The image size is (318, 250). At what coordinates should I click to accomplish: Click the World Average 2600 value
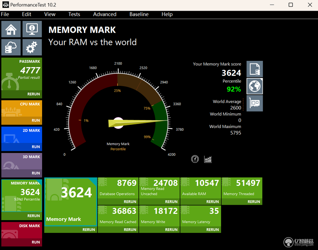tap(236, 108)
